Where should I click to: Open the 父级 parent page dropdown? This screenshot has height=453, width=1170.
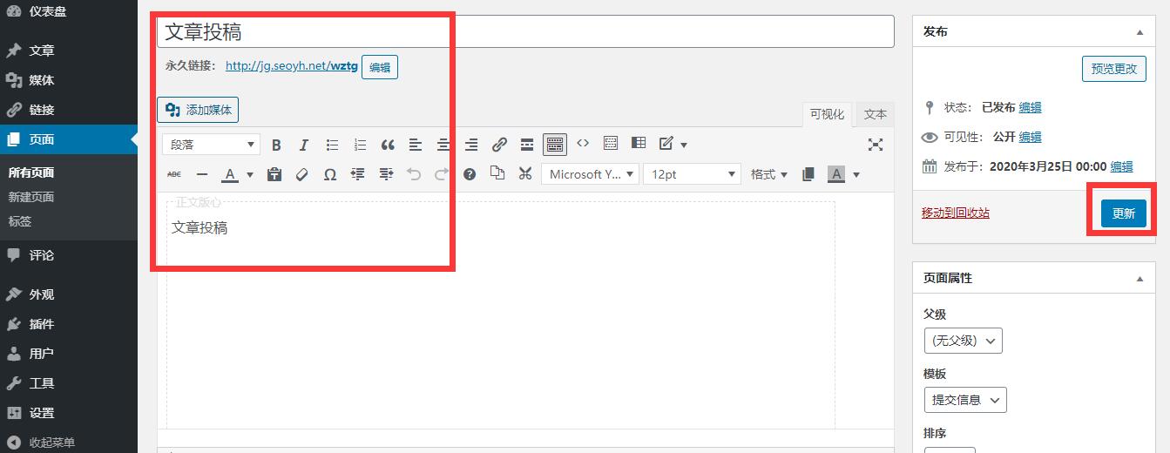(963, 341)
